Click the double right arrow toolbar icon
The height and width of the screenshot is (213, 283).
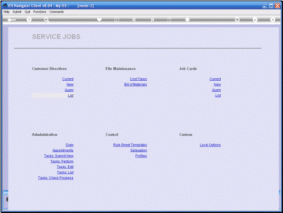tap(152, 19)
